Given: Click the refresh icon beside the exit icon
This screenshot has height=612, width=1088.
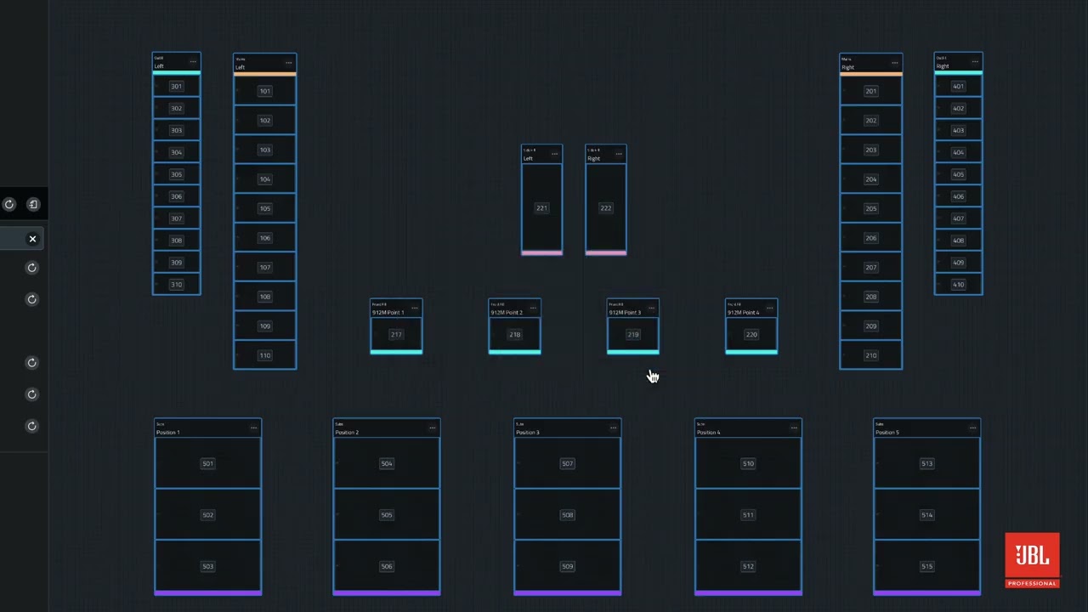Looking at the screenshot, I should pyautogui.click(x=9, y=204).
